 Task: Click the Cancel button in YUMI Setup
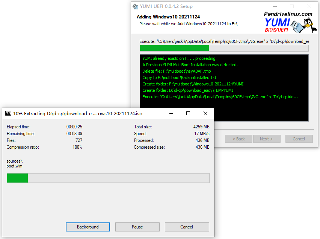pyautogui.click(x=299, y=139)
